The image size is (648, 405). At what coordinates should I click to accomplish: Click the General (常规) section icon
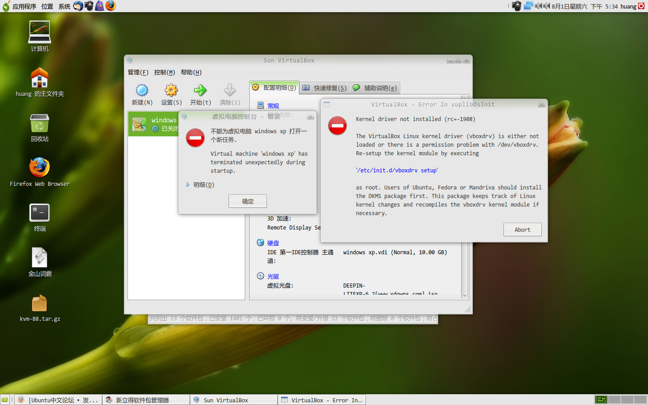click(x=261, y=105)
